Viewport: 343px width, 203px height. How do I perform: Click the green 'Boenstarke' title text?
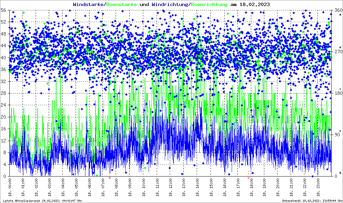(121, 5)
